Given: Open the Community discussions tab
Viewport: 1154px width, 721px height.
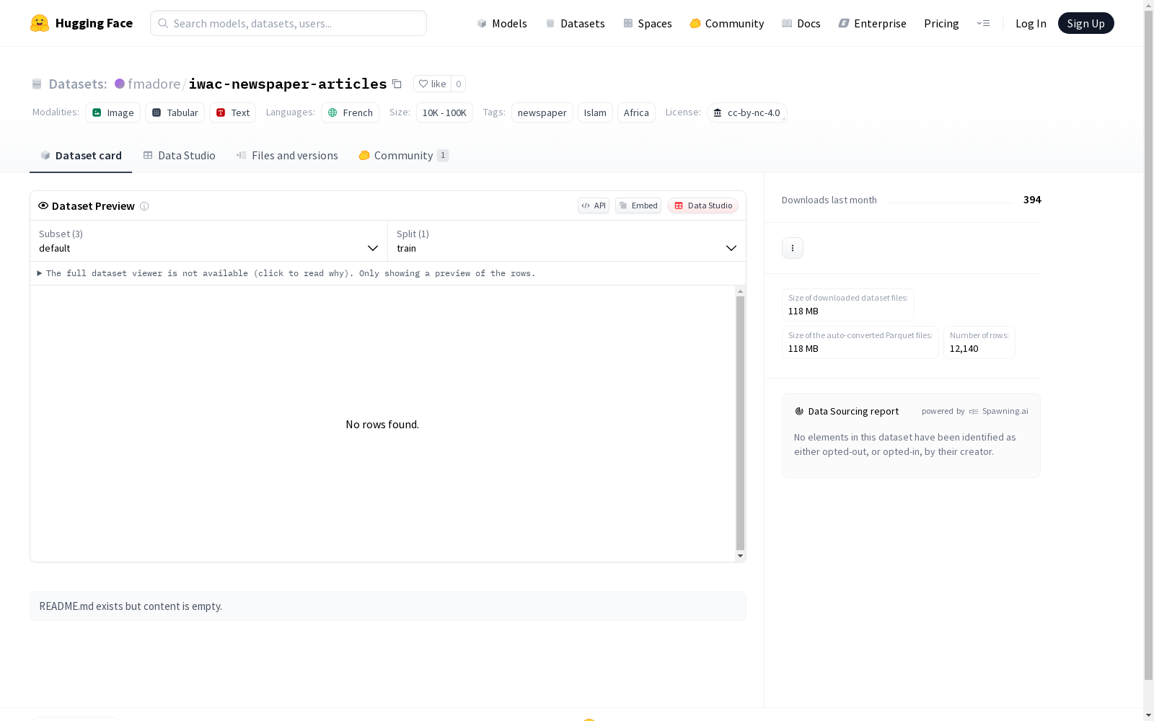Looking at the screenshot, I should pyautogui.click(x=403, y=156).
